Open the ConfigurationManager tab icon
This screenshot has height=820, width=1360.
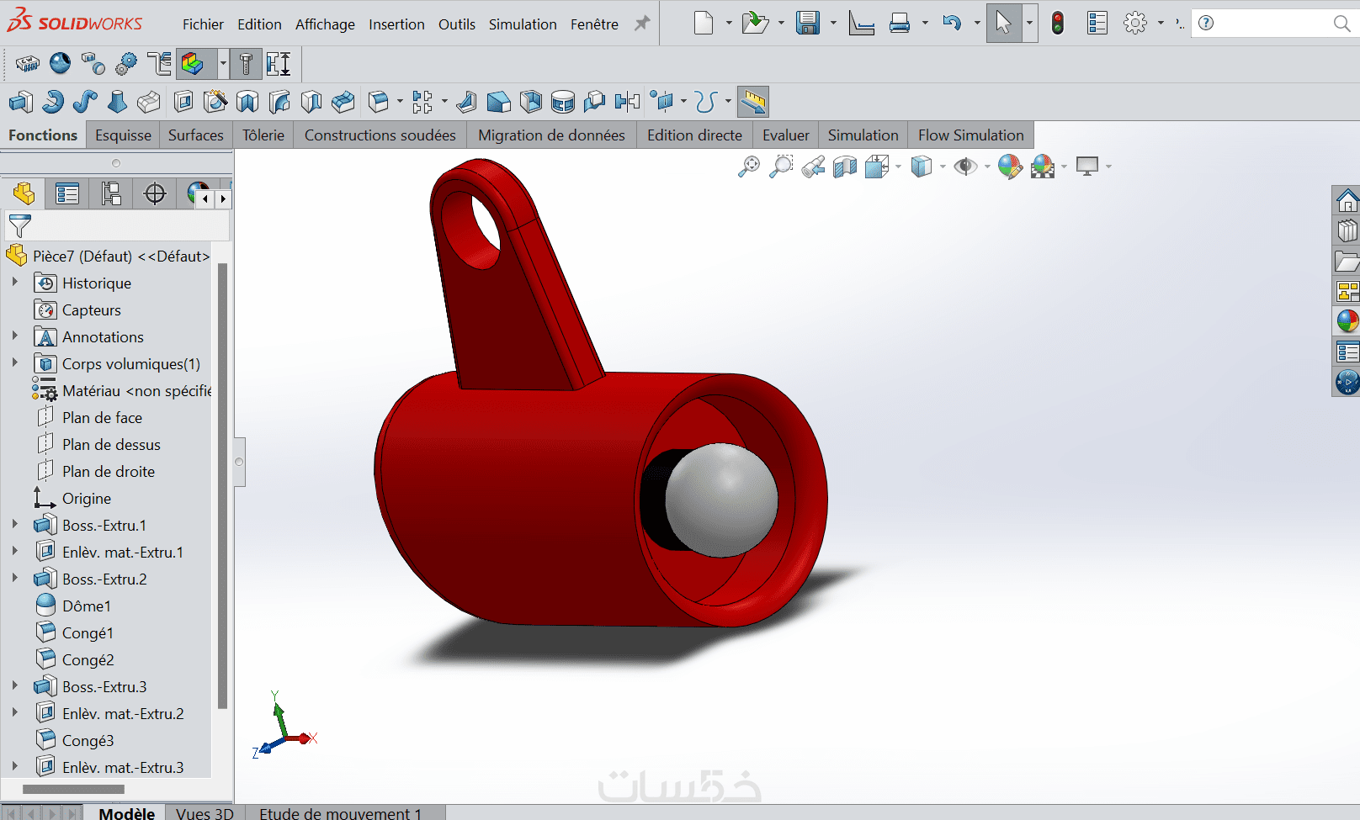[x=111, y=194]
